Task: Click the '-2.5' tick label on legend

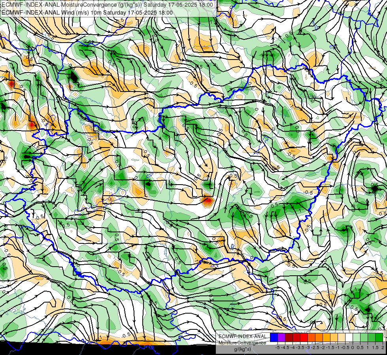Action: point(315,348)
